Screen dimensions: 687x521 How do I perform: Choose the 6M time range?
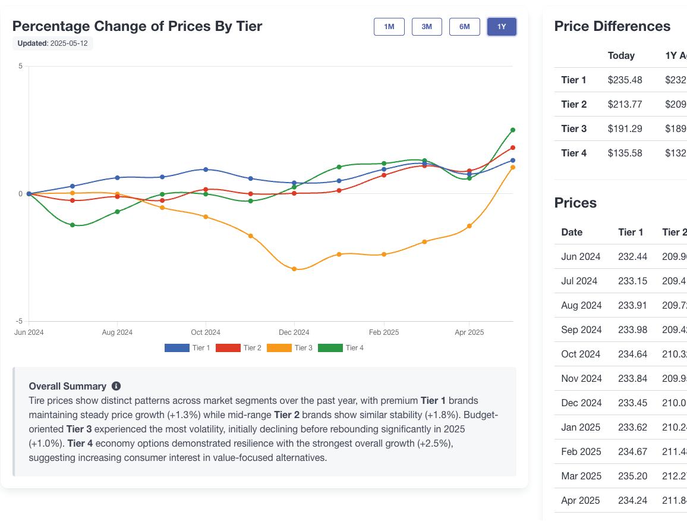pos(464,27)
